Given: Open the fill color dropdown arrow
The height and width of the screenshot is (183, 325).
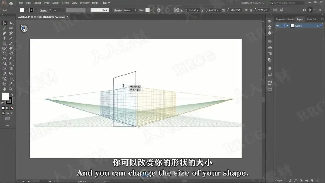Looking at the screenshot, I should click(26, 10).
